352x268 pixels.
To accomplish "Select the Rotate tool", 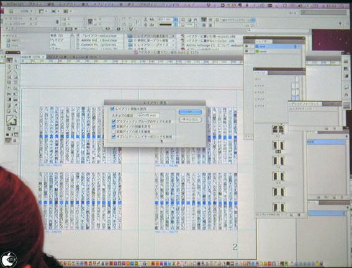I will click(9, 89).
